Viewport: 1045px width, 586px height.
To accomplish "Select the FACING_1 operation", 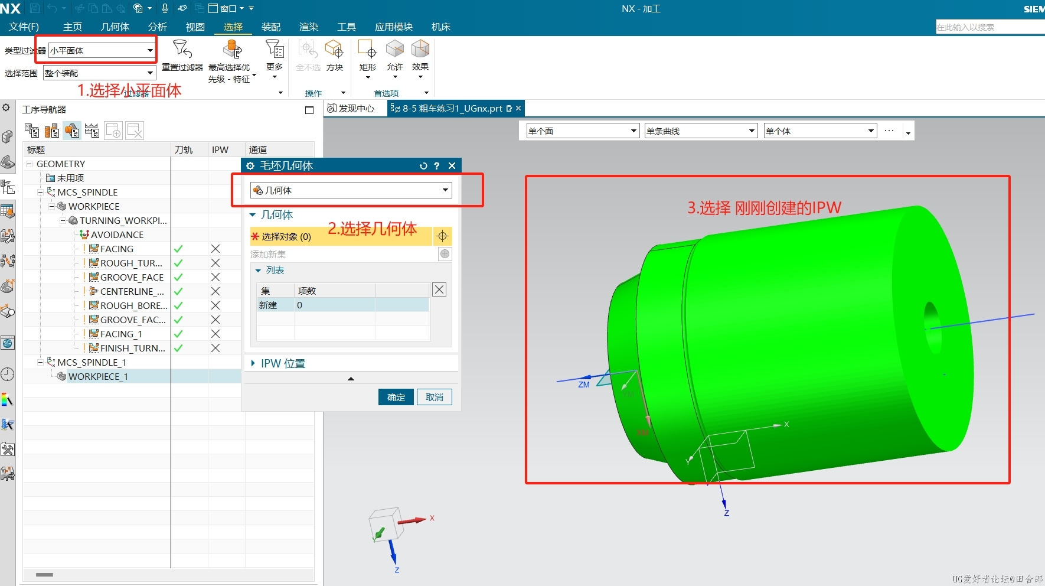I will pyautogui.click(x=122, y=334).
